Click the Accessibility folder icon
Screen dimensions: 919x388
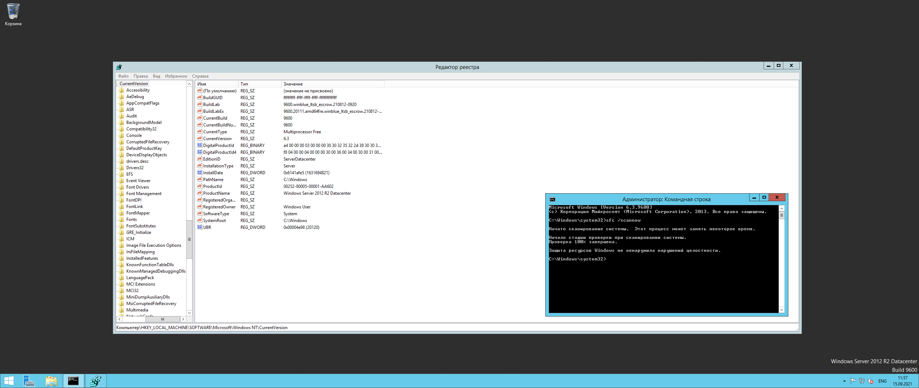point(122,90)
